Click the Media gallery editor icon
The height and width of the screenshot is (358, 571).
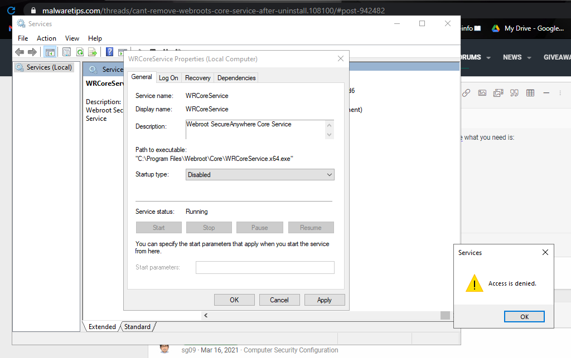tap(498, 93)
